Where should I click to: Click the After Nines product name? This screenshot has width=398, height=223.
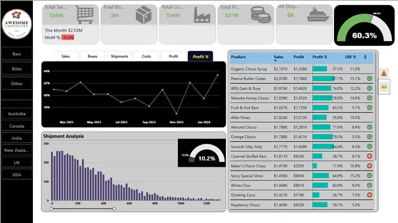(x=241, y=117)
